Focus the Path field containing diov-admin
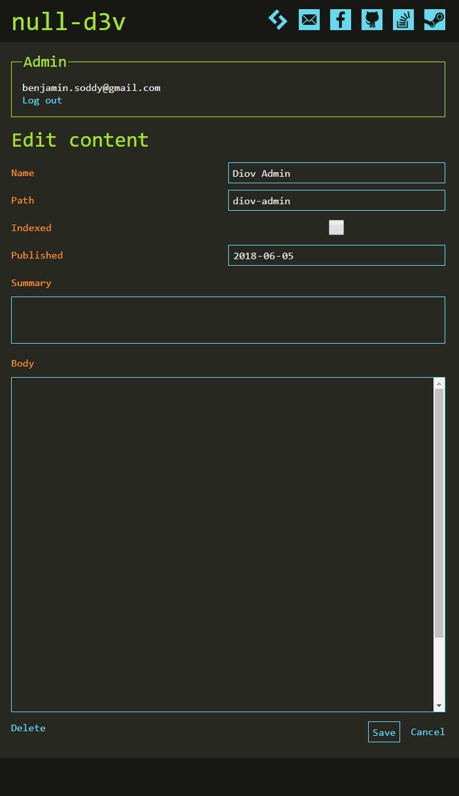459x796 pixels. 337,200
